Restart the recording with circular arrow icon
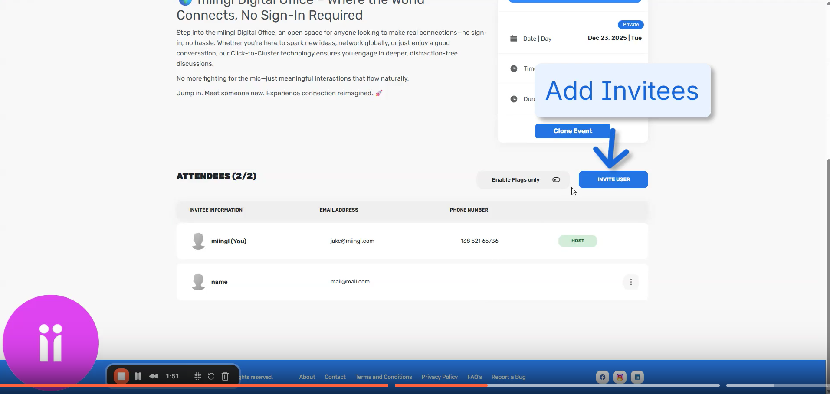Viewport: 830px width, 394px height. click(211, 376)
